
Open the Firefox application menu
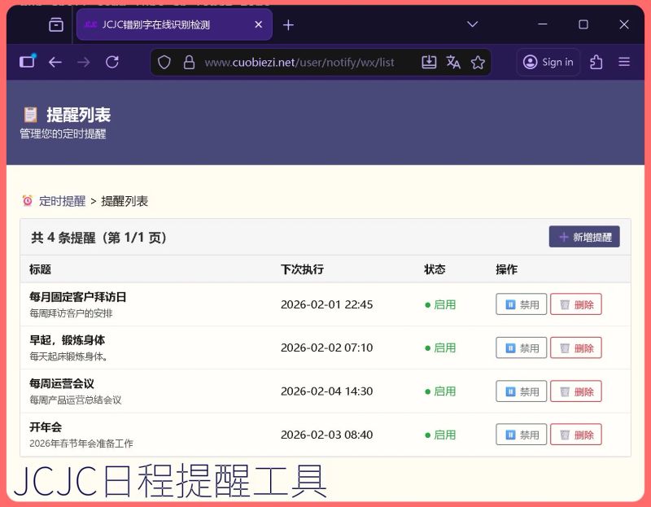(x=624, y=61)
